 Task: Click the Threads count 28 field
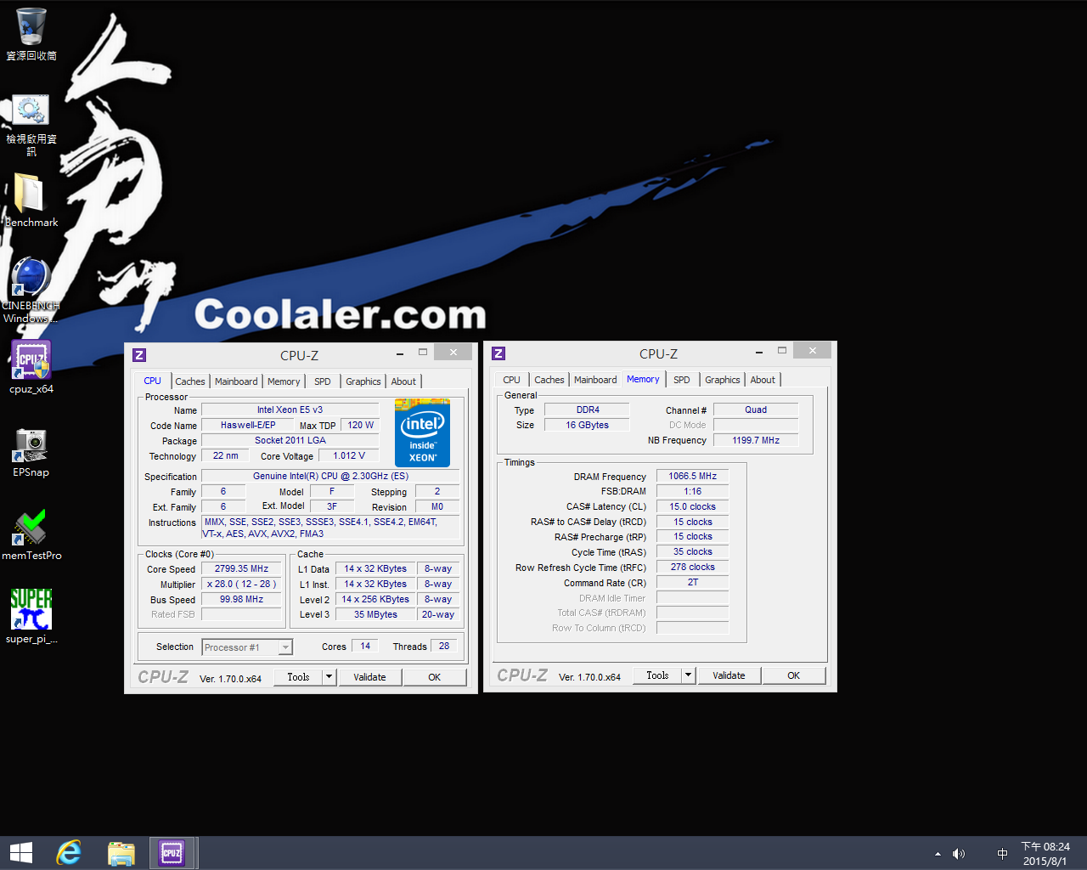click(444, 647)
